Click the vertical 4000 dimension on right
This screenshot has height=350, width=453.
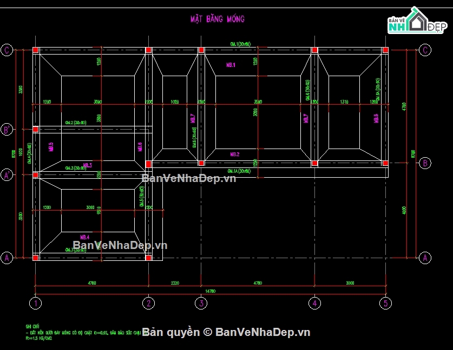[404, 210]
